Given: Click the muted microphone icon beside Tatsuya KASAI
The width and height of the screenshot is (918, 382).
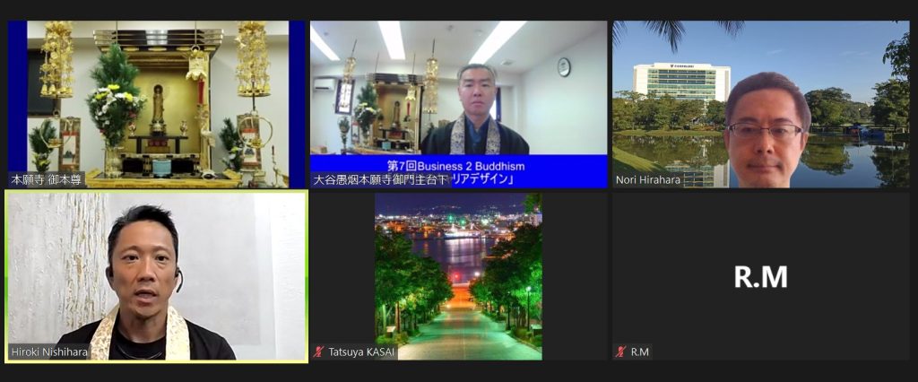Looking at the screenshot, I should click(318, 352).
